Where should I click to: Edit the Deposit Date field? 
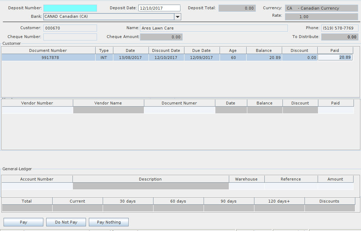coord(159,8)
